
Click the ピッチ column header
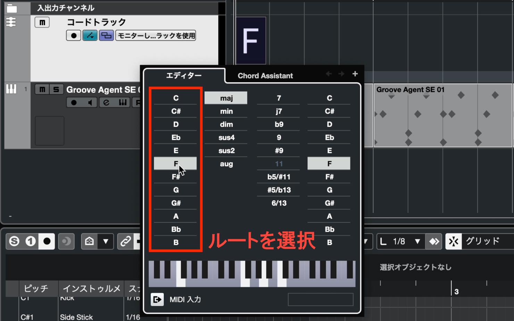(36, 288)
